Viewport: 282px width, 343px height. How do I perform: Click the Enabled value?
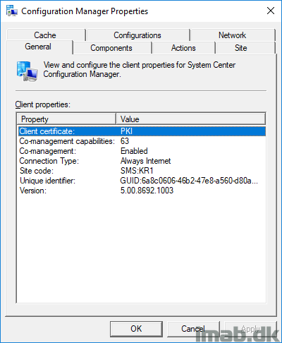[134, 151]
